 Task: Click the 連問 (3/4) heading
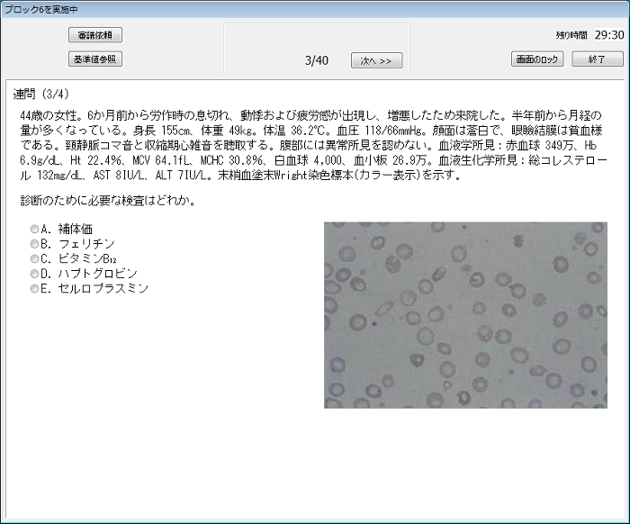(x=41, y=94)
